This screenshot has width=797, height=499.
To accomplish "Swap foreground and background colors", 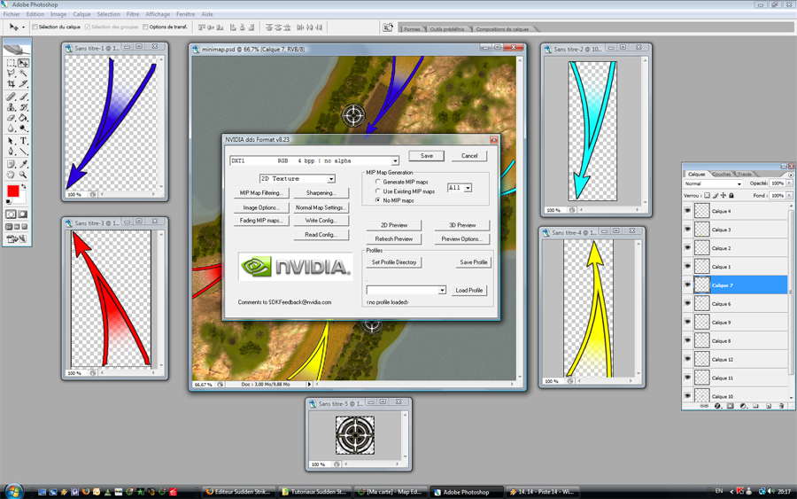I will pyautogui.click(x=23, y=187).
